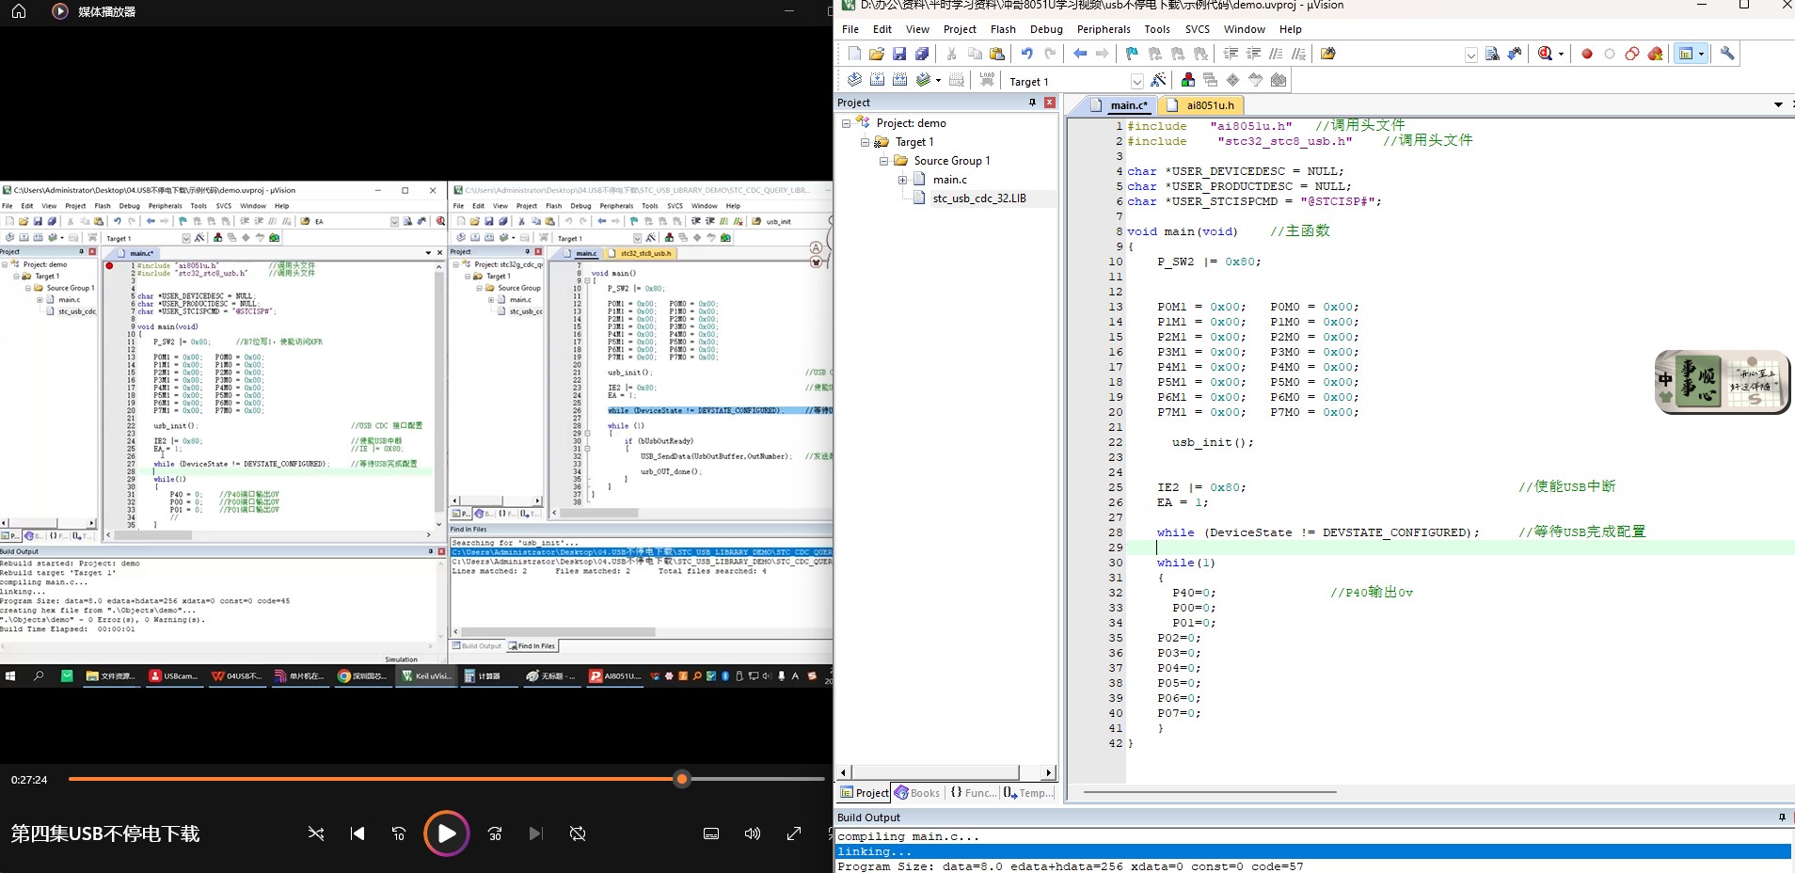The width and height of the screenshot is (1795, 873).
Task: Open Options for Target magic wand icon
Action: tap(1159, 81)
